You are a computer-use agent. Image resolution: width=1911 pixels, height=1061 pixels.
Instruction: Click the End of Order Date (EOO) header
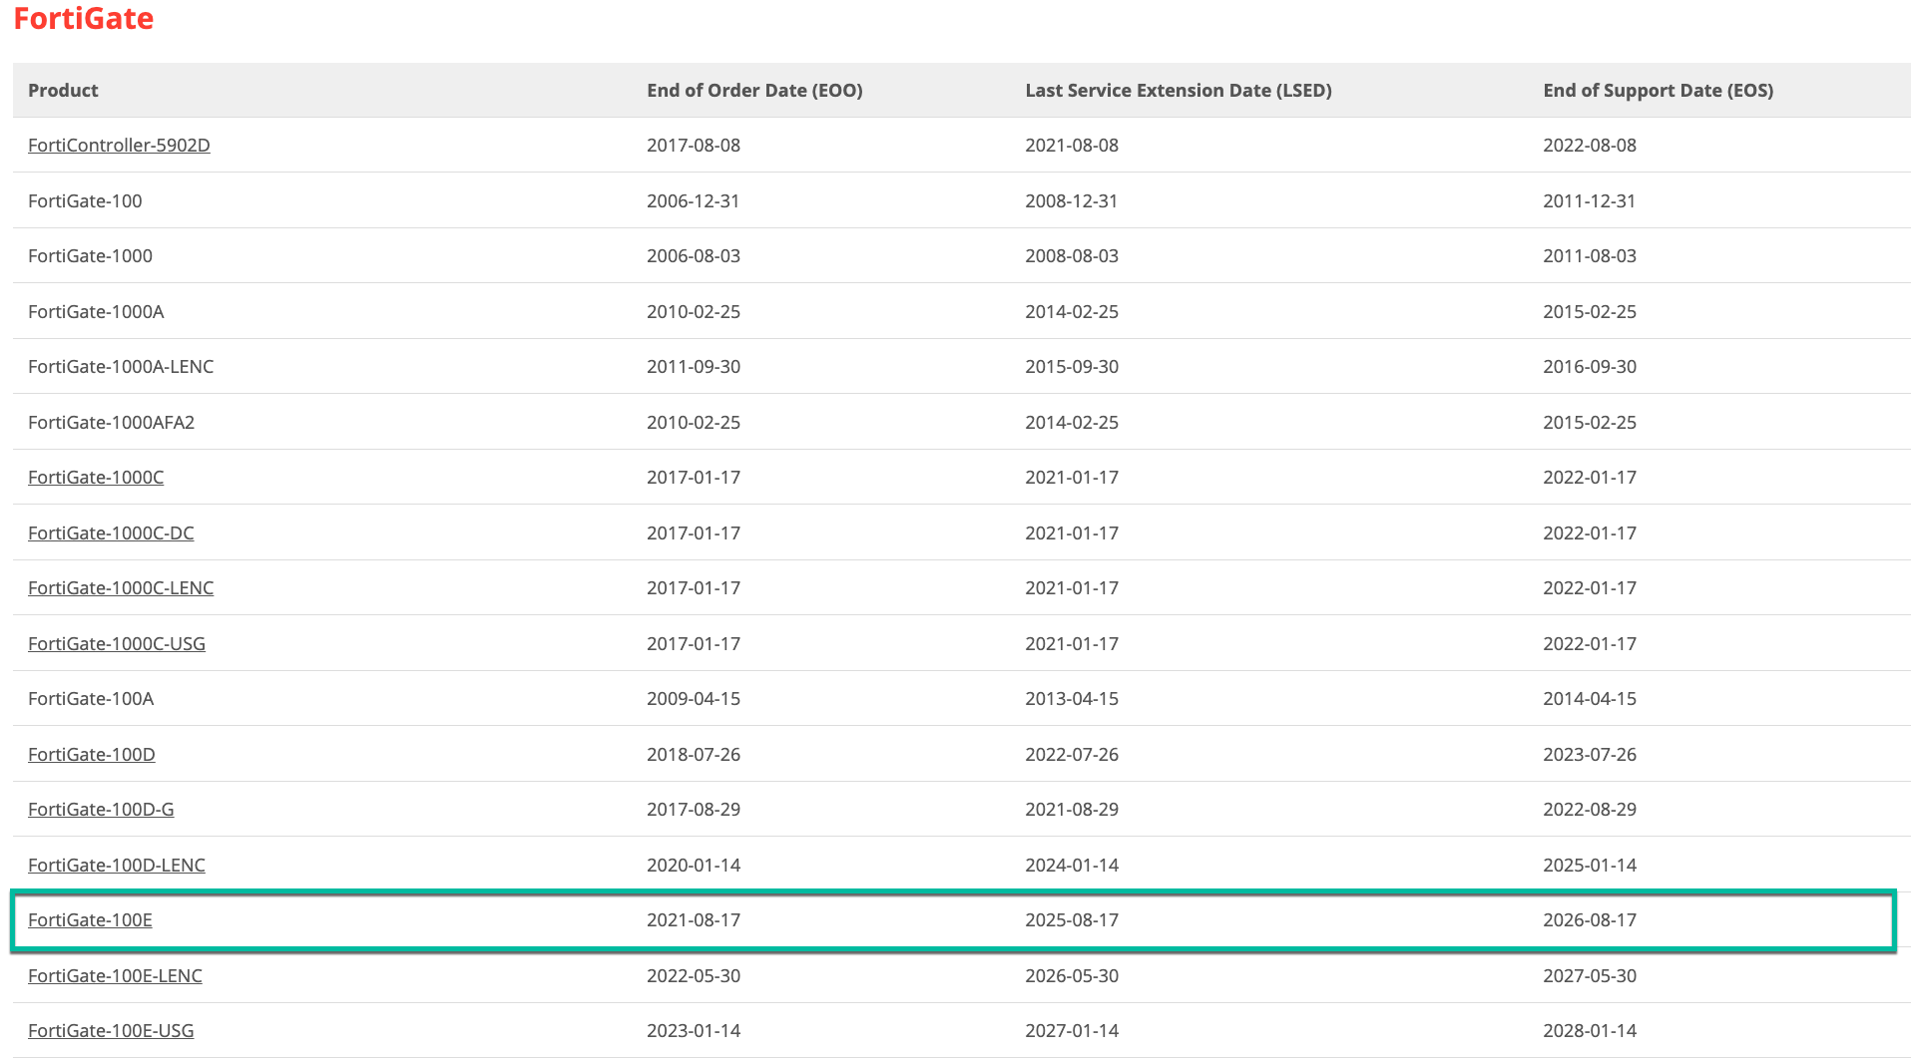pyautogui.click(x=754, y=91)
